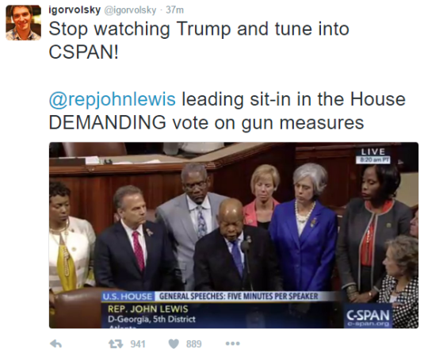
Task: Click the igorvolsky display name
Action: (75, 10)
